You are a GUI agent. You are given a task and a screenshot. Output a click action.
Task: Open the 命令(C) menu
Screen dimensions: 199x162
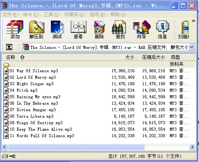click(x=31, y=15)
